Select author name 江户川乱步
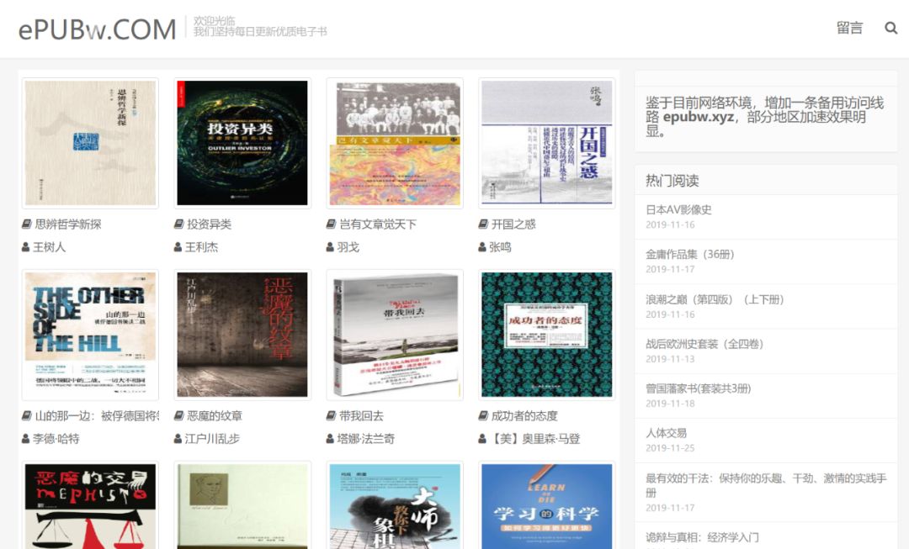909x549 pixels. click(212, 439)
